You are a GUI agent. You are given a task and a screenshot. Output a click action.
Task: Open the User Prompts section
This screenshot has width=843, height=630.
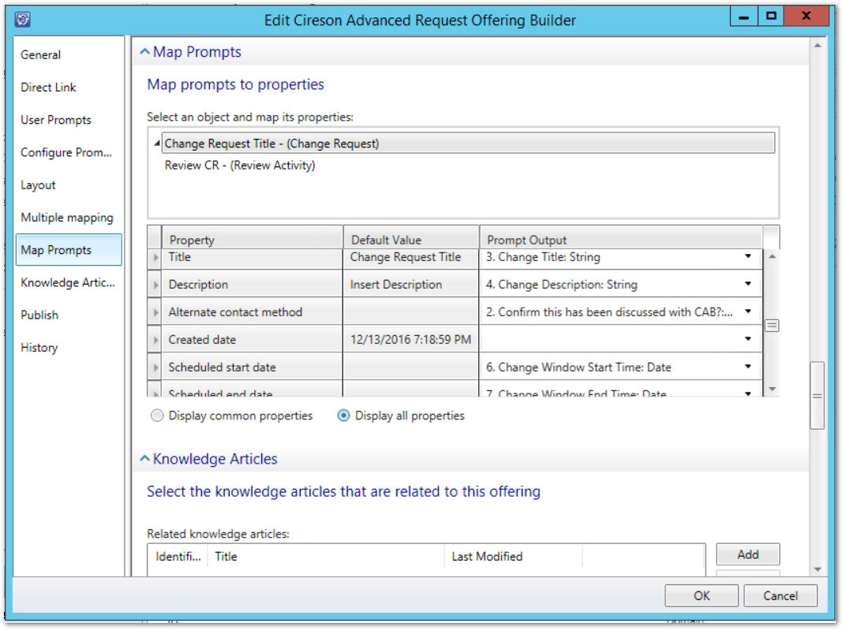[56, 121]
